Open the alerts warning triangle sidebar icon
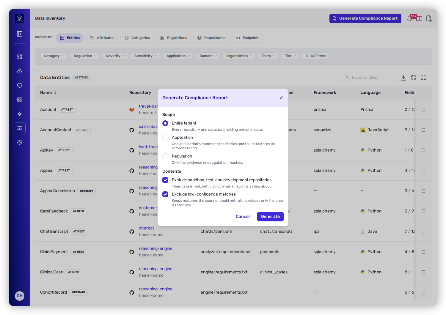This screenshot has height=315, width=446. pos(20,71)
